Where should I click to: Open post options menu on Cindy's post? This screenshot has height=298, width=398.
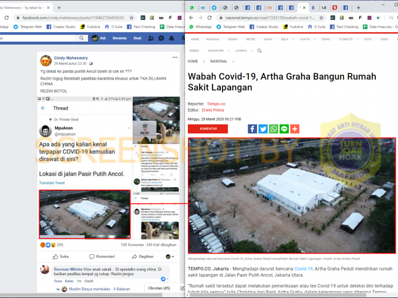[175, 57]
